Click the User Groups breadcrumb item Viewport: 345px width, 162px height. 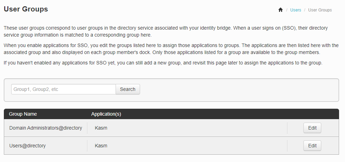pyautogui.click(x=320, y=10)
